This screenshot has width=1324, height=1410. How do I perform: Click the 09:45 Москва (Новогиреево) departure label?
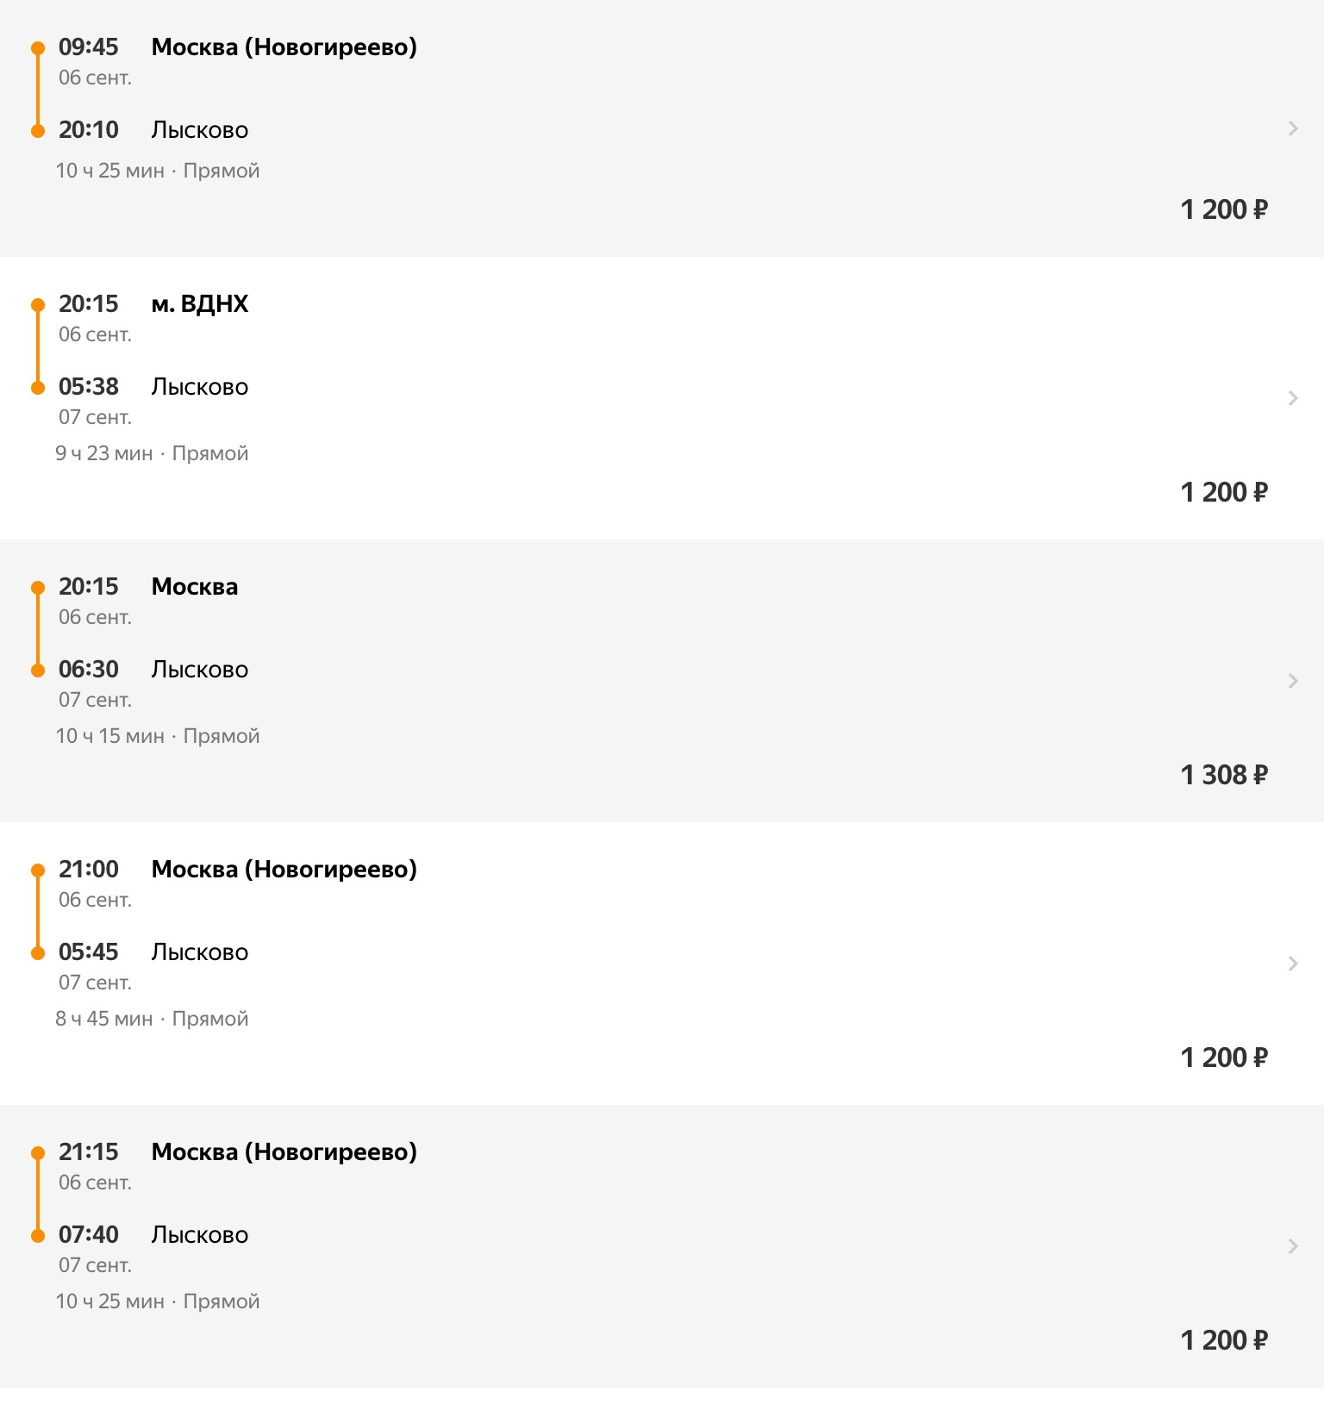tap(284, 47)
